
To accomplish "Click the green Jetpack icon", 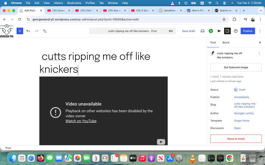I will pos(211,31).
